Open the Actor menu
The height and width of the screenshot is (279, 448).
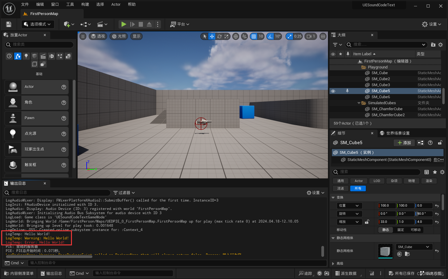click(x=116, y=5)
